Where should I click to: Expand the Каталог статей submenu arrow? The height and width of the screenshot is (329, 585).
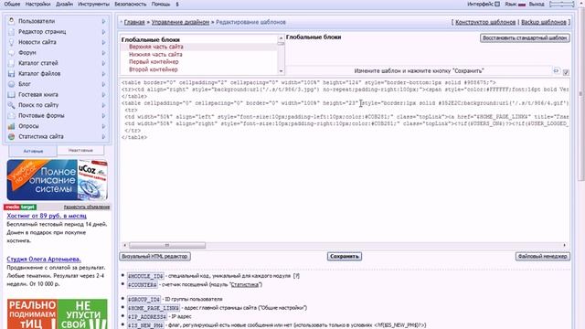103,63
